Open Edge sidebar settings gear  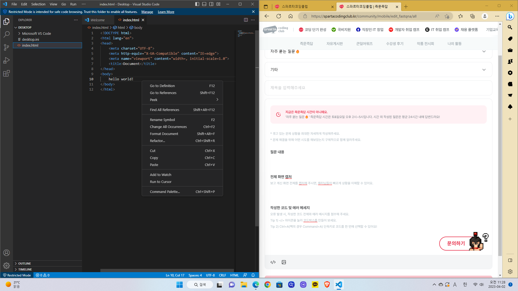tap(510, 272)
